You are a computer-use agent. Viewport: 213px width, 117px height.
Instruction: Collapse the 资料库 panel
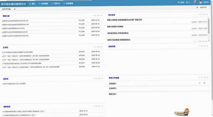coord(94,78)
